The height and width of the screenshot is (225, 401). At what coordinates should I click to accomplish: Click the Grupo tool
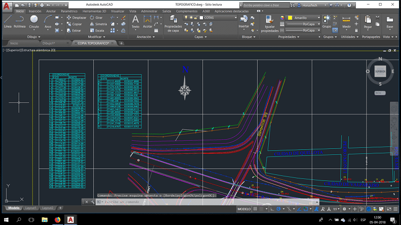[x=327, y=22]
